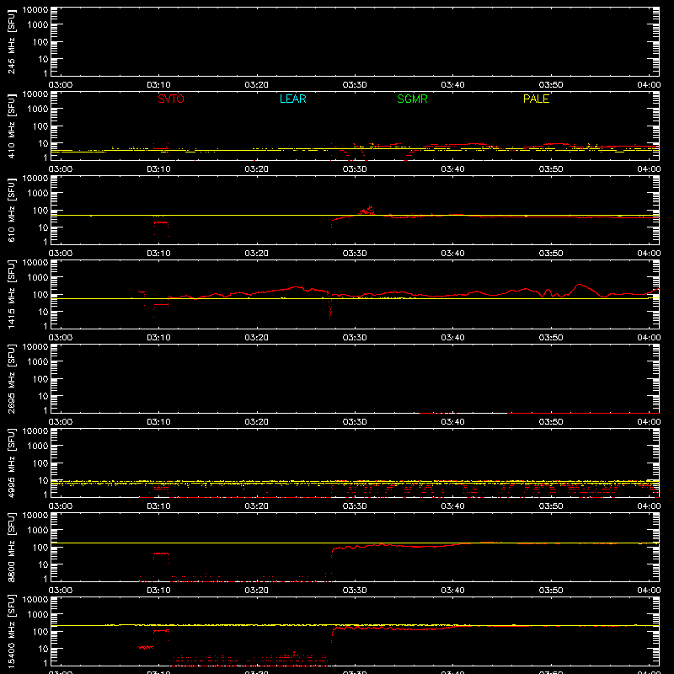
Task: Click 03:40 tick label under 2695 MHz panel
Action: coord(452,422)
